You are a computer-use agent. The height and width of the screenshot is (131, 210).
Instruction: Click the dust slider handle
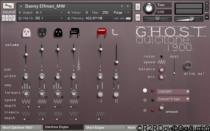coord(174,73)
